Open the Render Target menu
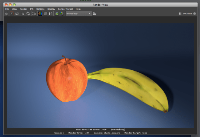The width and height of the screenshot is (200, 137). coord(65,9)
